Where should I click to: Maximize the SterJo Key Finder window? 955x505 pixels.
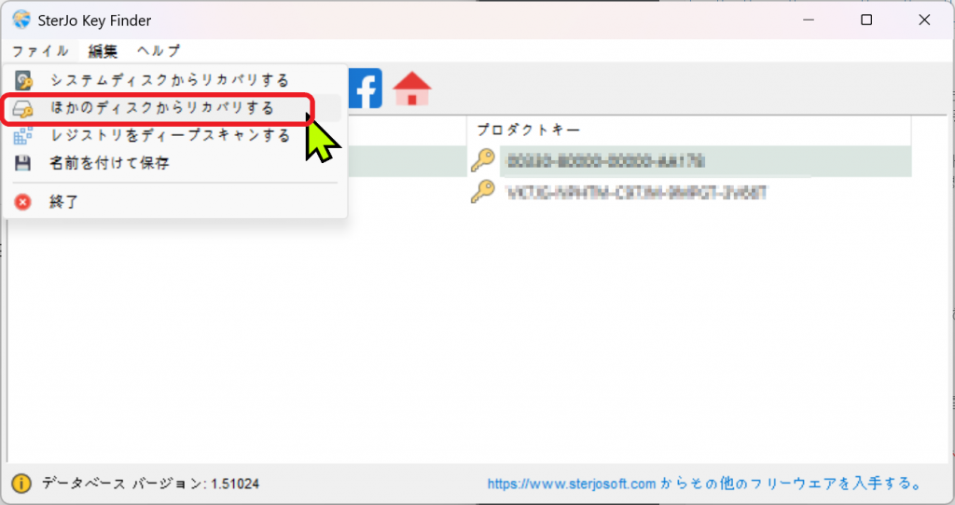tap(866, 20)
